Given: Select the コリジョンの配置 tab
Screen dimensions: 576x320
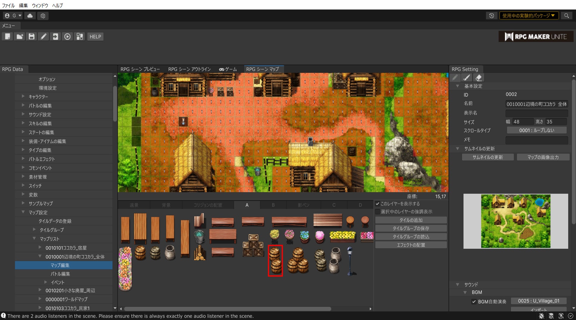Looking at the screenshot, I should [x=208, y=205].
